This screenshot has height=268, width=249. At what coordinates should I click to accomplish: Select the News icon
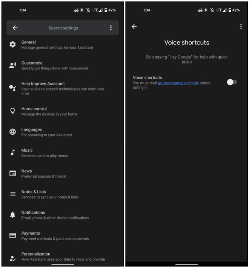coord(12,173)
